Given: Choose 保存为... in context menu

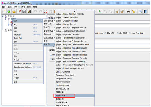Looking at the screenshot, I should pos(28,60).
